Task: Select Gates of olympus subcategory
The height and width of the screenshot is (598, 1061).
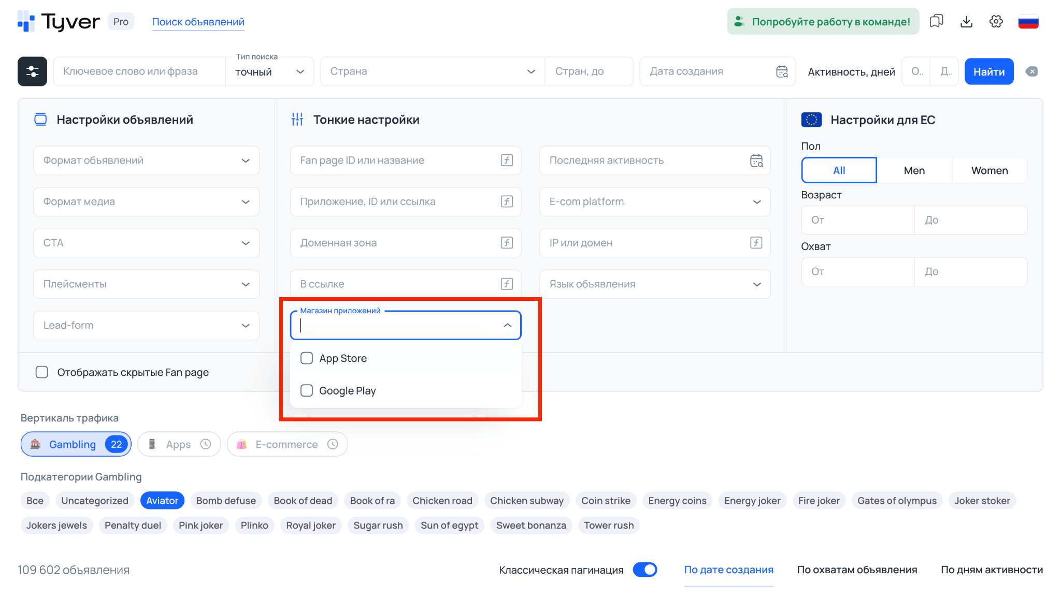Action: pos(897,501)
